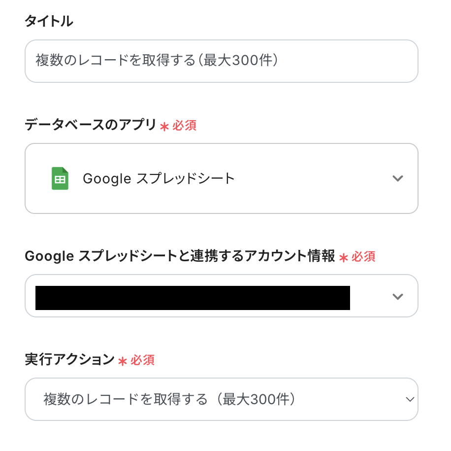Viewport: 451px width, 451px height.
Task: Select the Google スプレッドシート option text
Action: coord(159,178)
